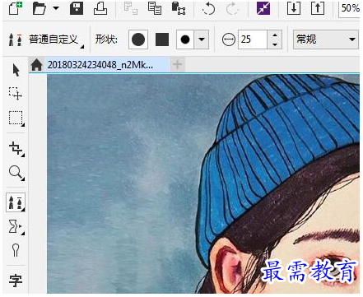Expand the open-file dropdown arrow
Image resolution: width=363 pixels, height=297 pixels.
coord(56,8)
